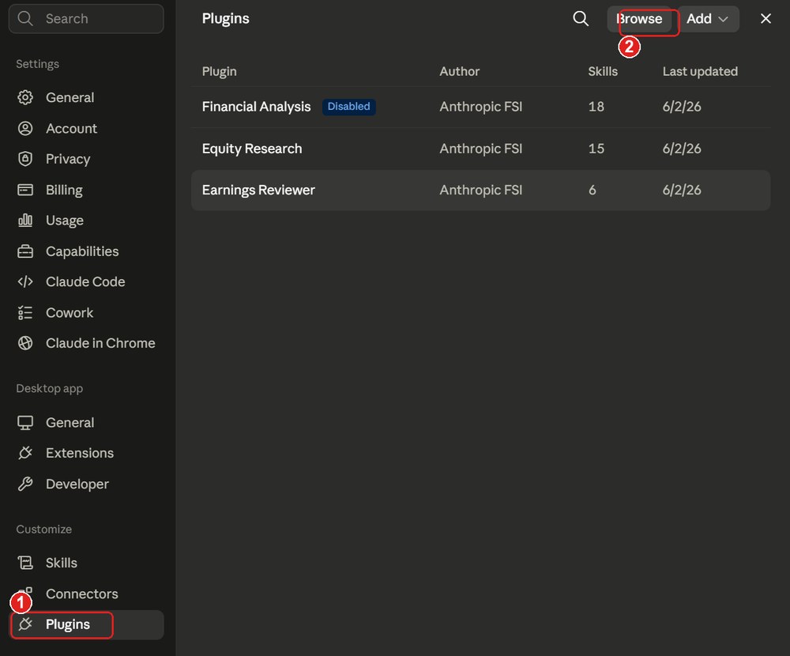Click skills count 6
The height and width of the screenshot is (656, 790).
[x=592, y=190]
